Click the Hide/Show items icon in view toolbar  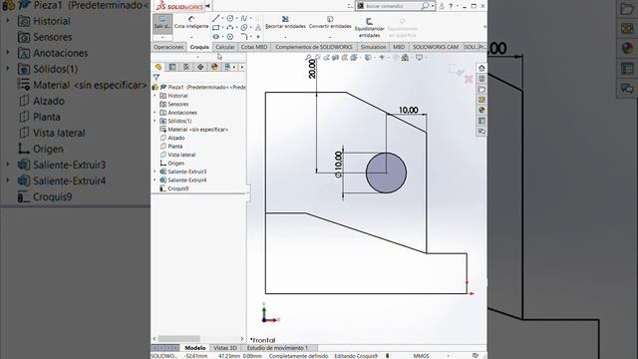382,58
